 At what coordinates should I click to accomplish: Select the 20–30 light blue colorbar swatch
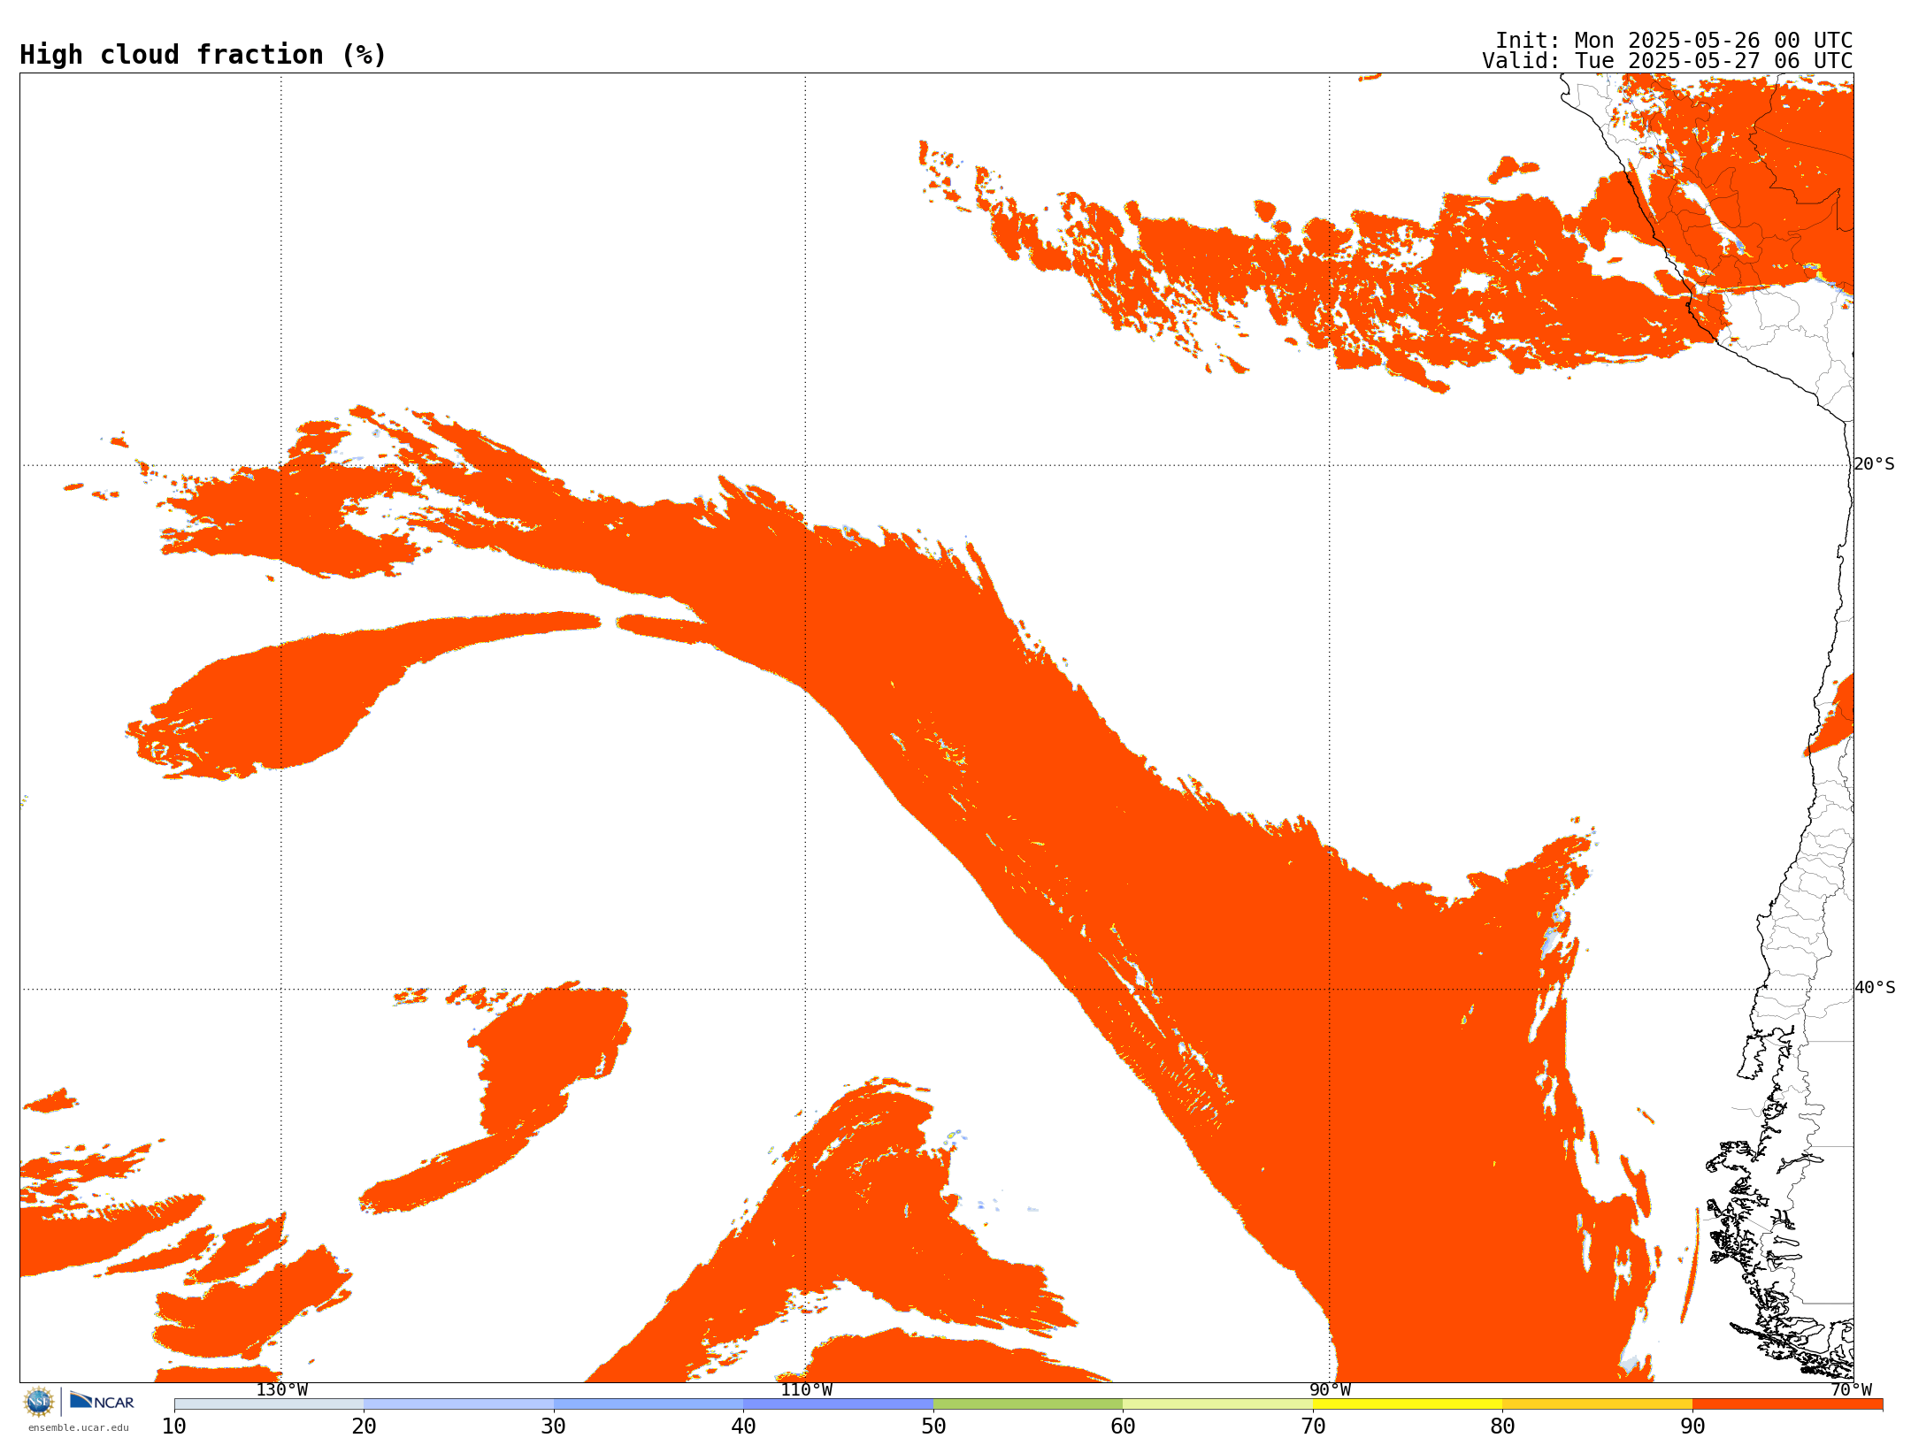(x=458, y=1404)
